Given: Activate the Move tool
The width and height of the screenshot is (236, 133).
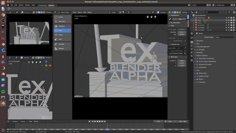Looking at the screenshot, I should 62,30.
